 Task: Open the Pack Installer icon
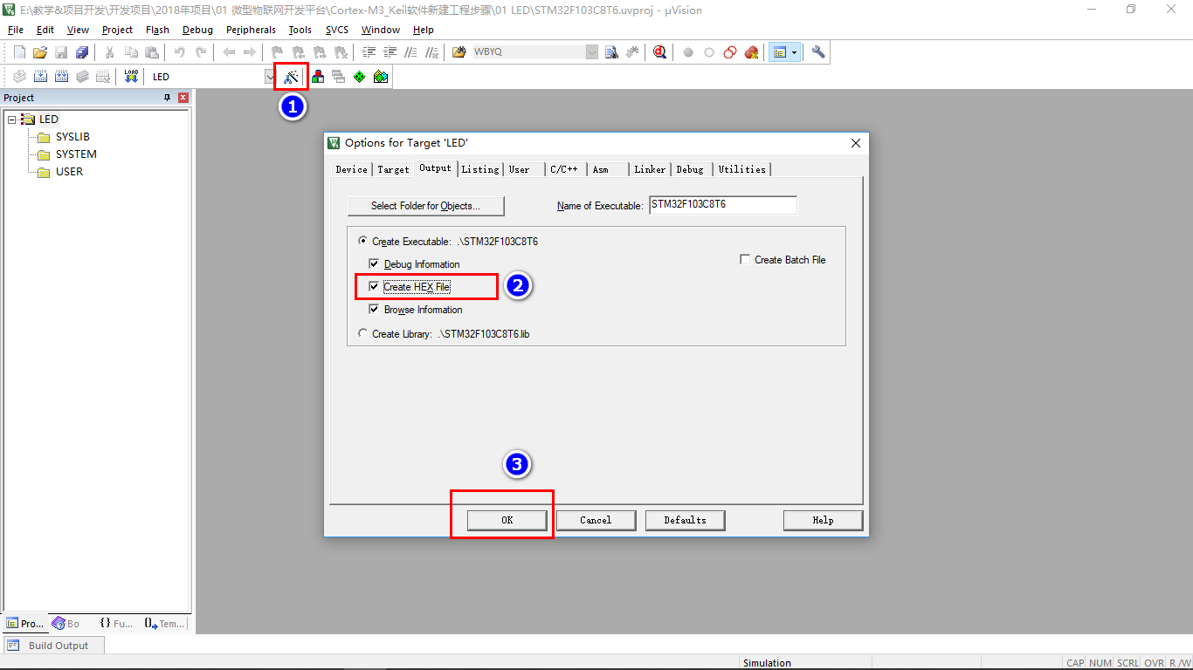tap(381, 77)
